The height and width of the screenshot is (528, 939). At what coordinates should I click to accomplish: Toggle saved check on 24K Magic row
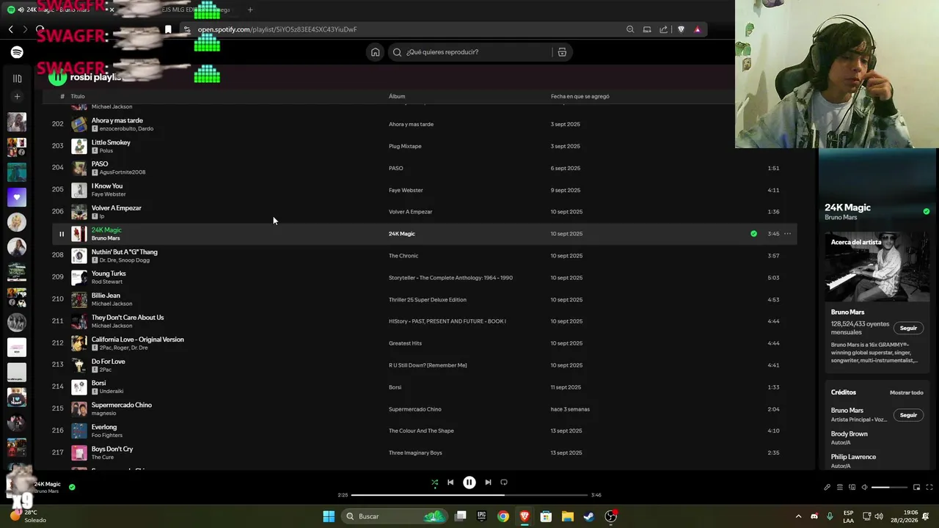coord(753,234)
